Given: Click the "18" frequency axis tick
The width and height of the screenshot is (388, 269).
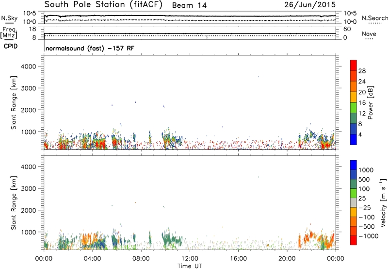Looking at the screenshot, I should [x=32, y=29].
